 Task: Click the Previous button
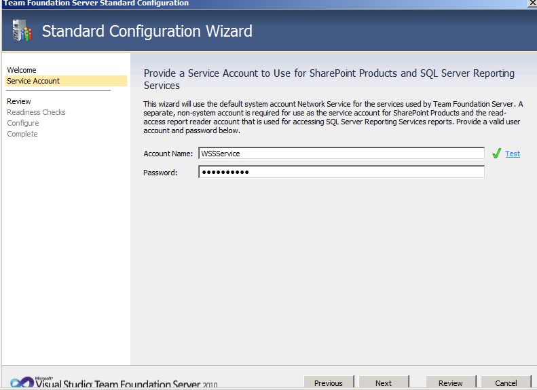coord(329,383)
